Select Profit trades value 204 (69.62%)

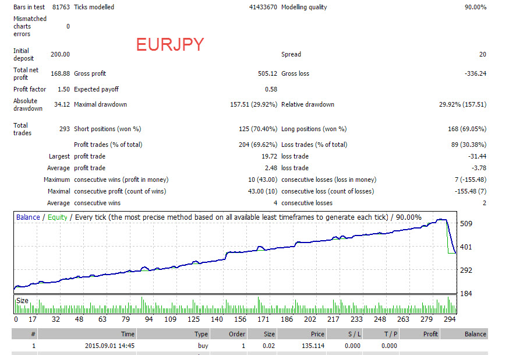[258, 145]
